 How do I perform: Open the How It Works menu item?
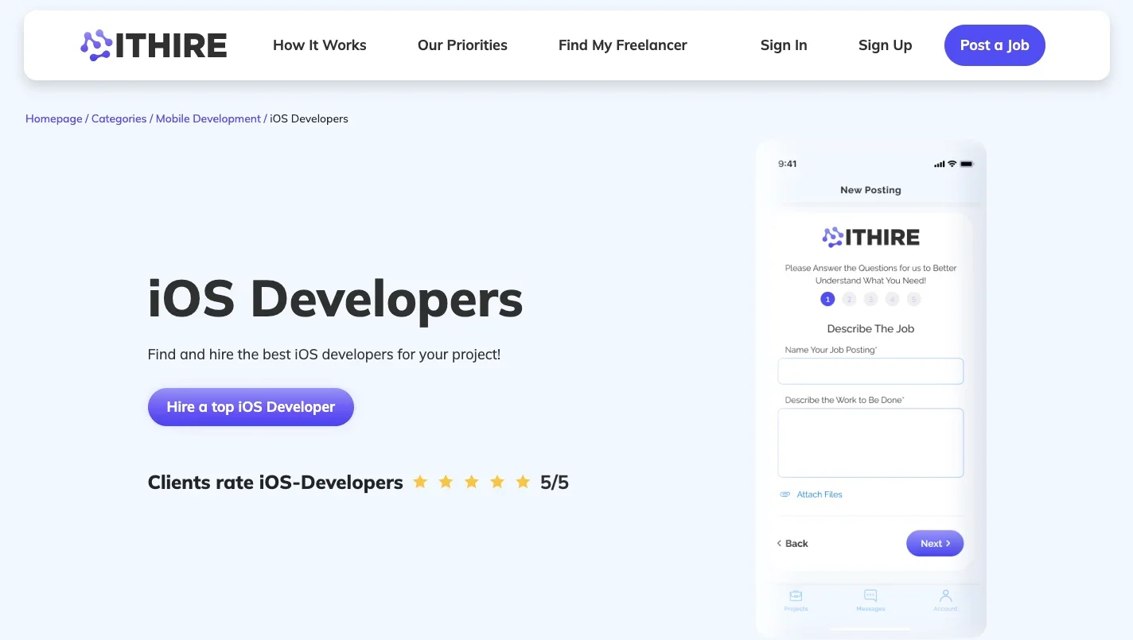coord(319,45)
